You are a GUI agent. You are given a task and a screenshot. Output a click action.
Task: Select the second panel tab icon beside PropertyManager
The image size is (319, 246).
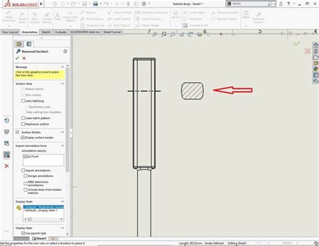coord(29,44)
